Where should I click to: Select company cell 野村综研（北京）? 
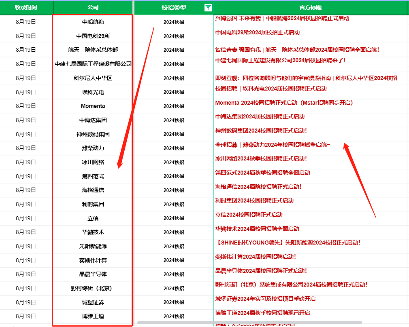(x=93, y=288)
